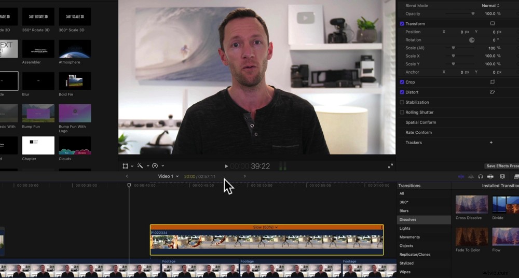Select Wipes transitions category
Screen dimensions: 519x278
(x=424, y=272)
